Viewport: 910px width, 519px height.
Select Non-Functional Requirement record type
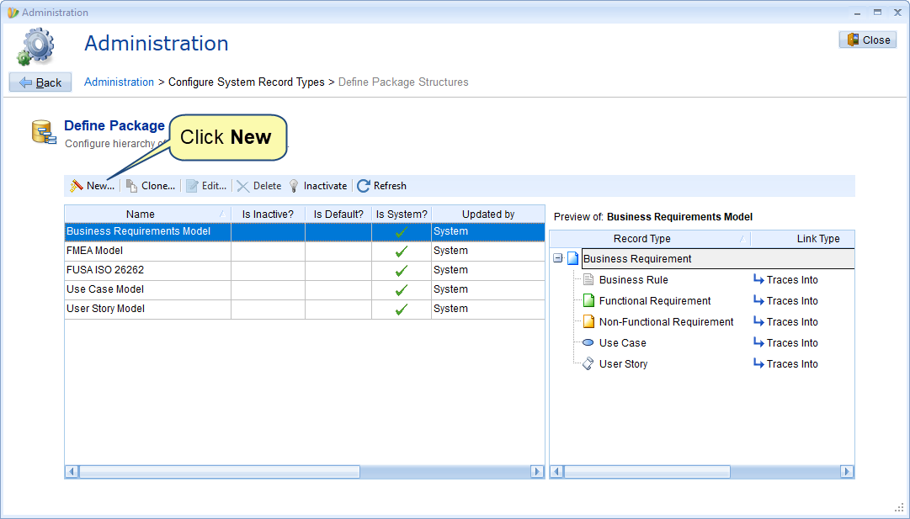[x=666, y=322]
